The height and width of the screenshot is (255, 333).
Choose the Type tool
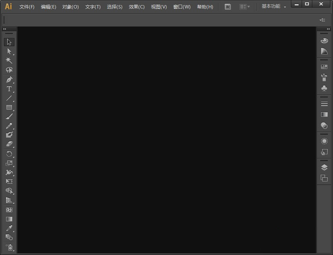coord(9,89)
